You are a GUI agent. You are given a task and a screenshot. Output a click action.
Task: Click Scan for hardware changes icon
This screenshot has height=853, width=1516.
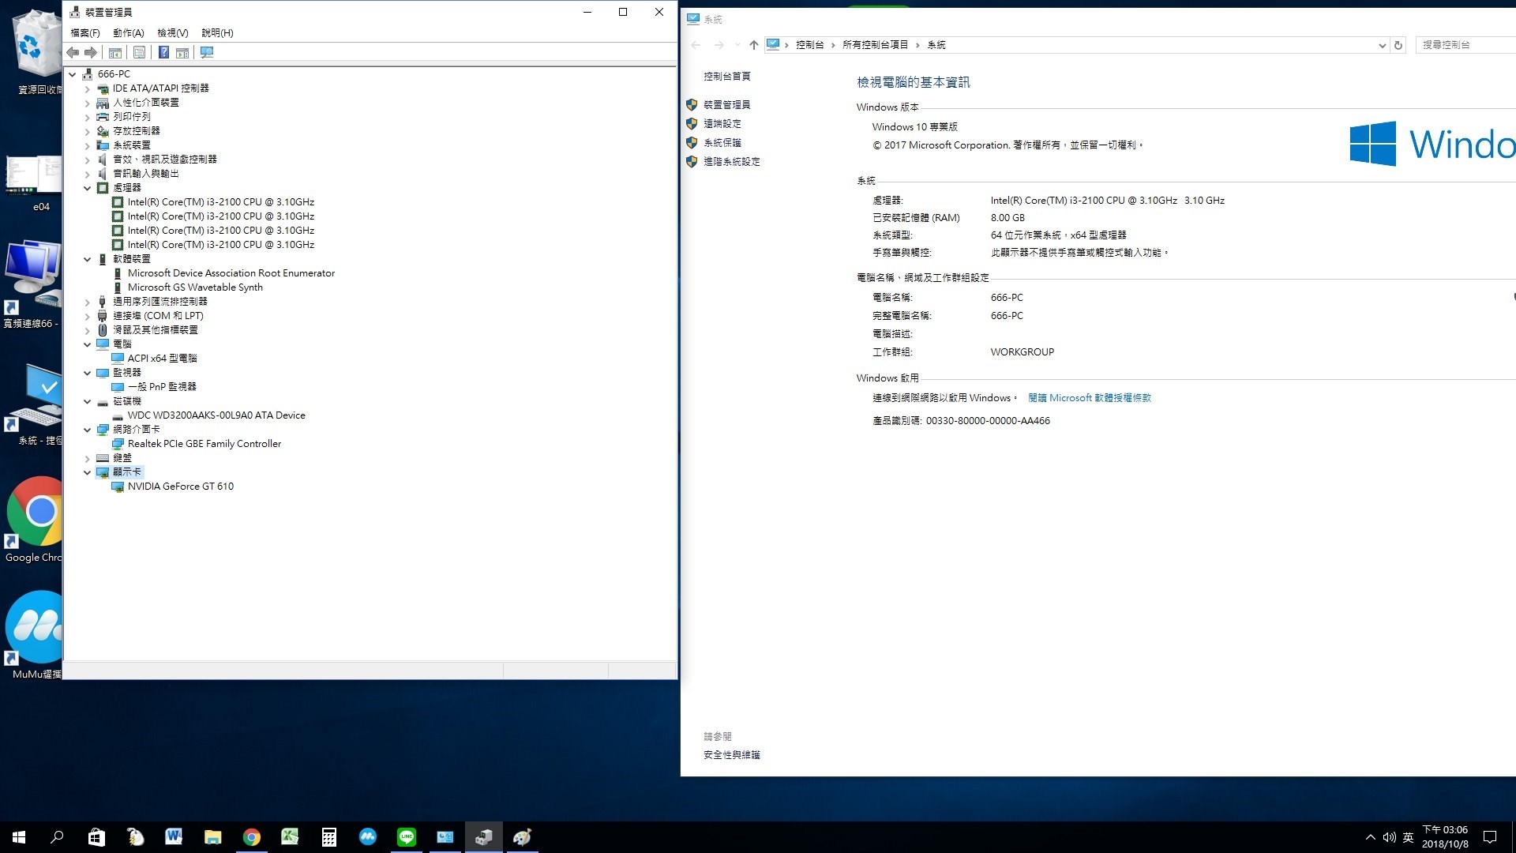click(x=207, y=52)
